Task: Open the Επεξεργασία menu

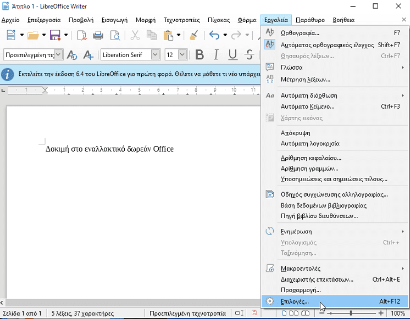Action: pyautogui.click(x=44, y=20)
